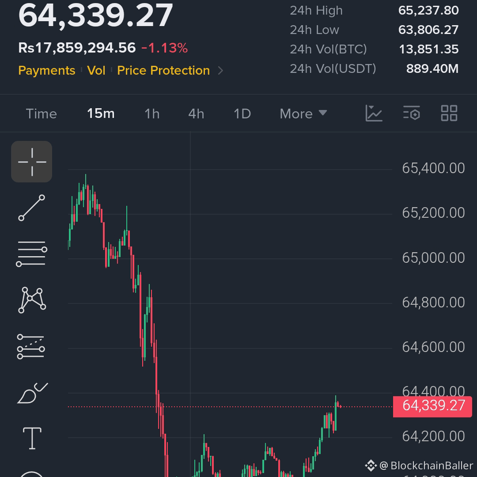The image size is (477, 477).
Task: Tap the large 64,339.27 price heading
Action: 95,15
